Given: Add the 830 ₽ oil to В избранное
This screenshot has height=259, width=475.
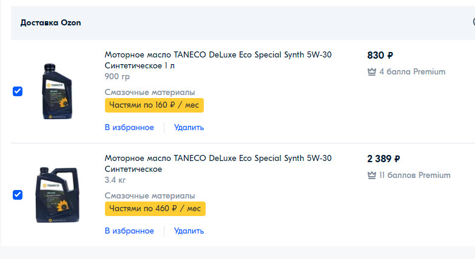Looking at the screenshot, I should pyautogui.click(x=129, y=128).
